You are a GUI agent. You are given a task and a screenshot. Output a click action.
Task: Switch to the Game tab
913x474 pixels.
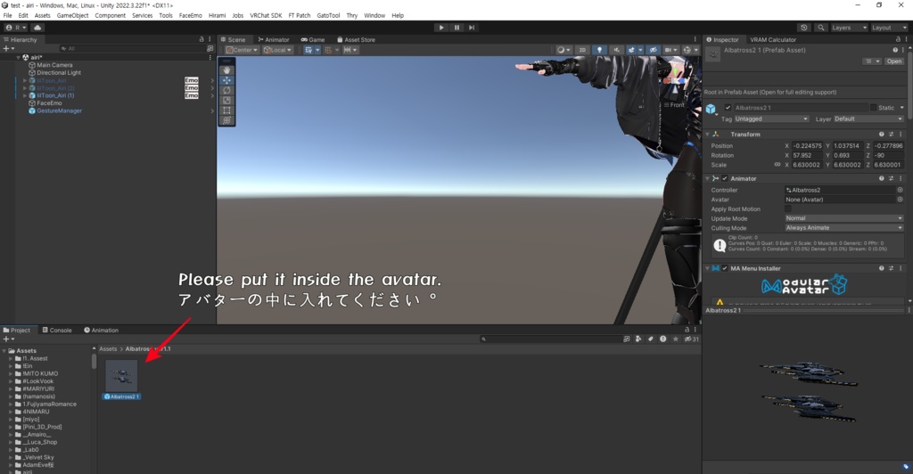313,39
